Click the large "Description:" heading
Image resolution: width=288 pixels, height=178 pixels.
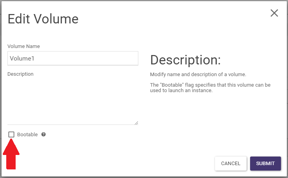[186, 60]
